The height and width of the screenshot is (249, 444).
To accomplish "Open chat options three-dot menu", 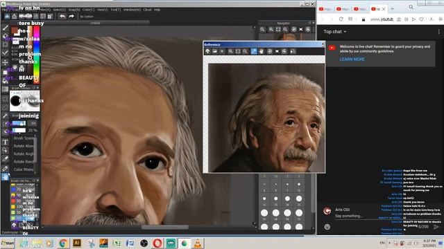I will 439,32.
